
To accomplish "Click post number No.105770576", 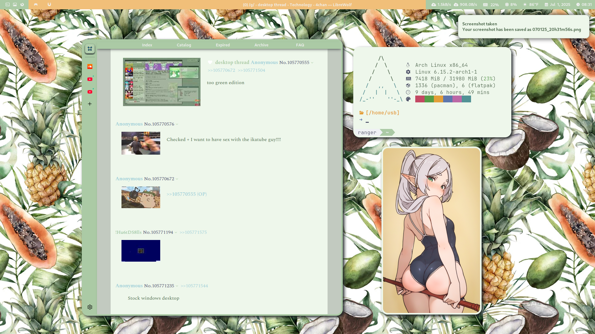I will pos(159,124).
